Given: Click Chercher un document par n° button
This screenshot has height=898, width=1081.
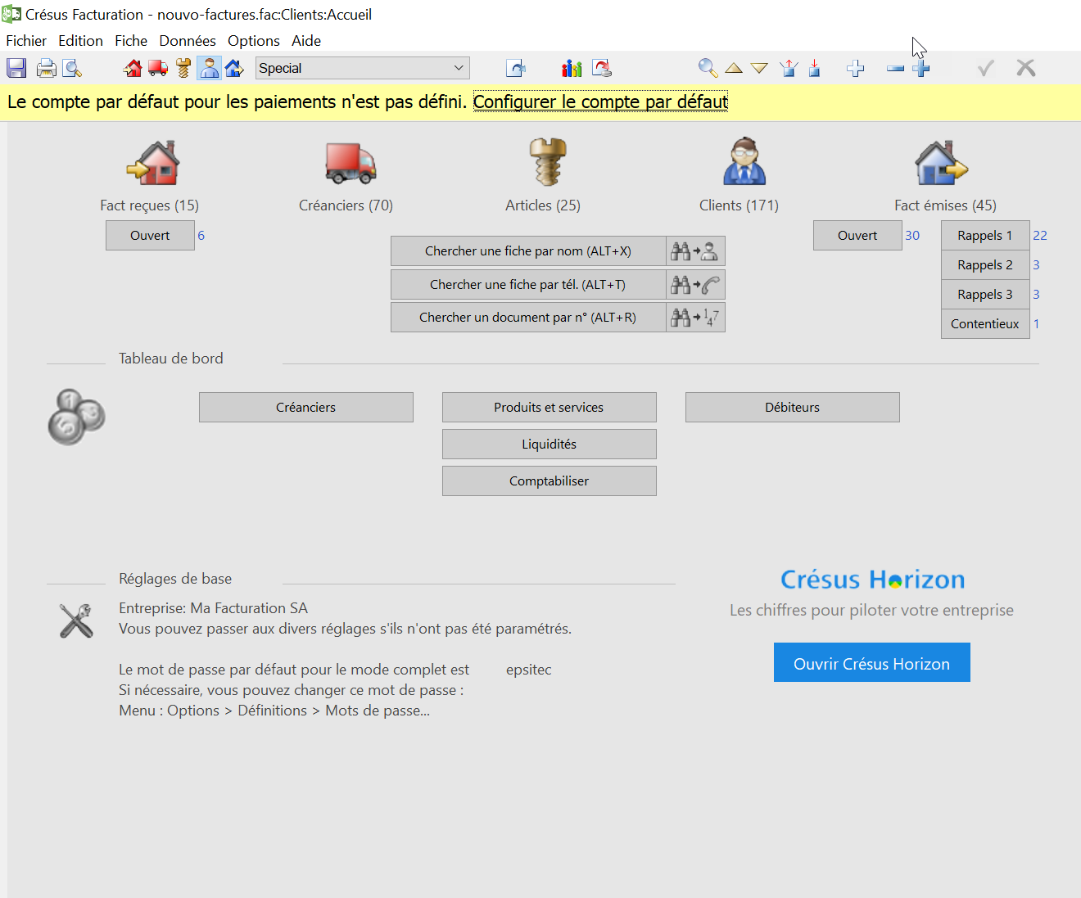Looking at the screenshot, I should pyautogui.click(x=528, y=317).
